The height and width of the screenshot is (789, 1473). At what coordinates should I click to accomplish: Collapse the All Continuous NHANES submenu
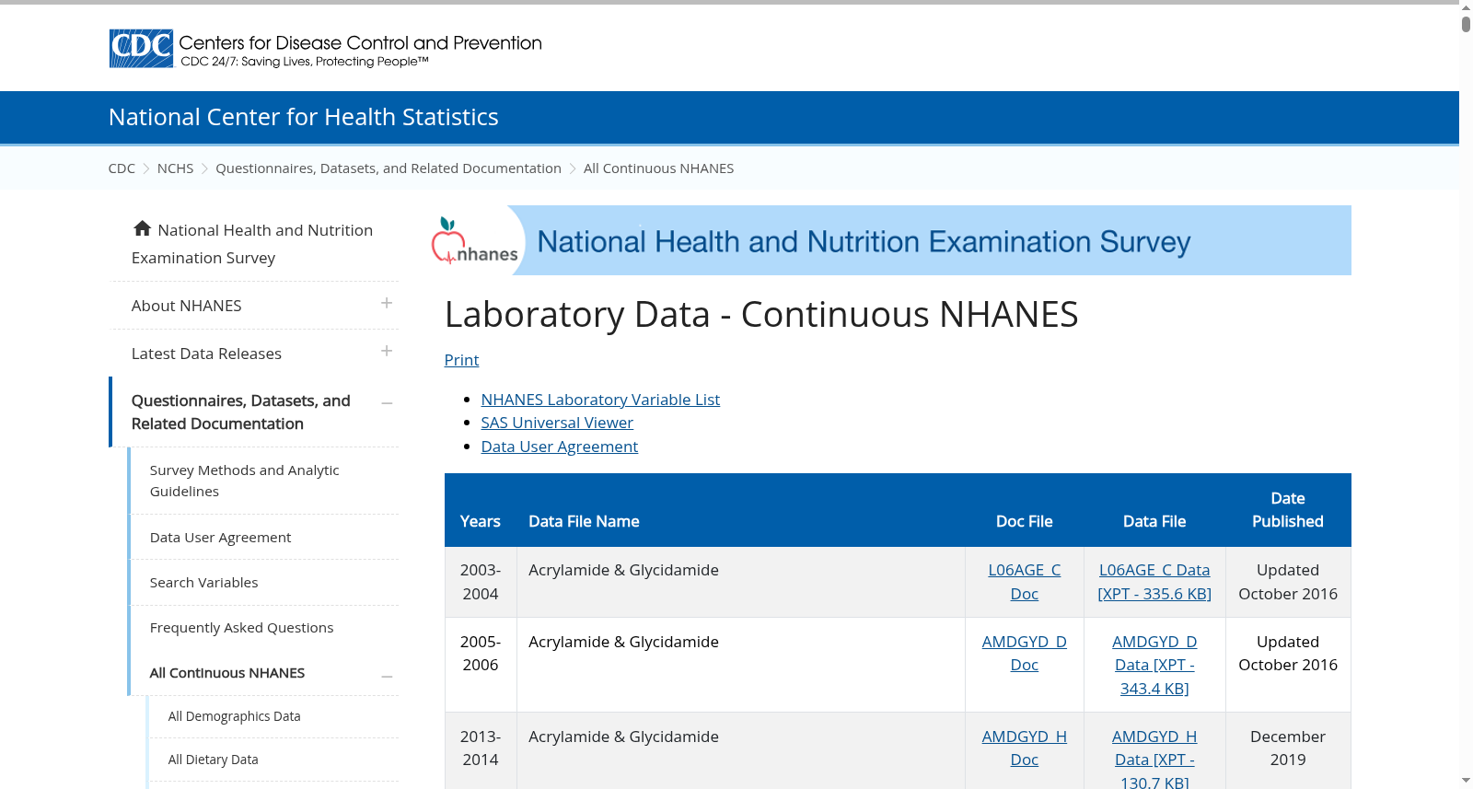point(387,677)
